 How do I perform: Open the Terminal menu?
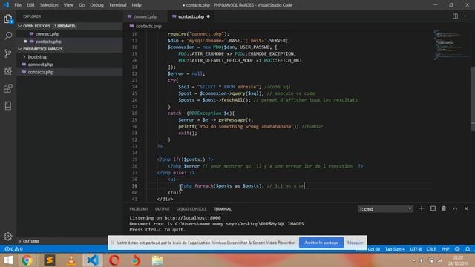point(117,5)
